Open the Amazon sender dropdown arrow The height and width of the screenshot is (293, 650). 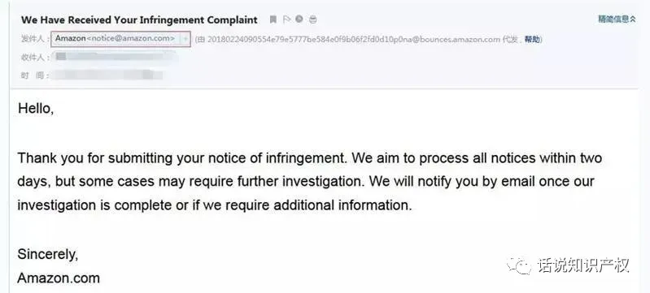185,39
